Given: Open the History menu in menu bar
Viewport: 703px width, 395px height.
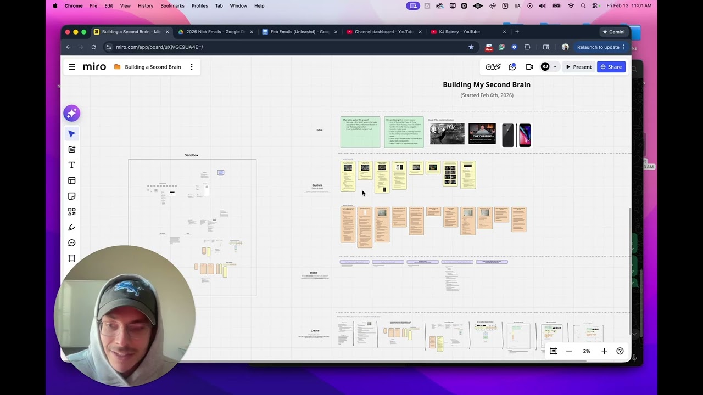Looking at the screenshot, I should pos(146,5).
